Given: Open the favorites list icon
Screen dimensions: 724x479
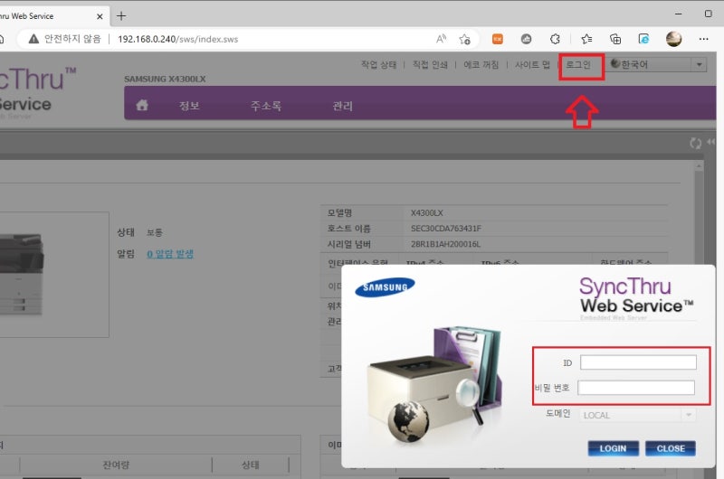Looking at the screenshot, I should (586, 39).
